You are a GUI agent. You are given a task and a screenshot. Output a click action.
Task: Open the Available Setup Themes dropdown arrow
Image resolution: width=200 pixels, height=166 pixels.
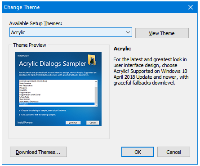[x=128, y=32]
